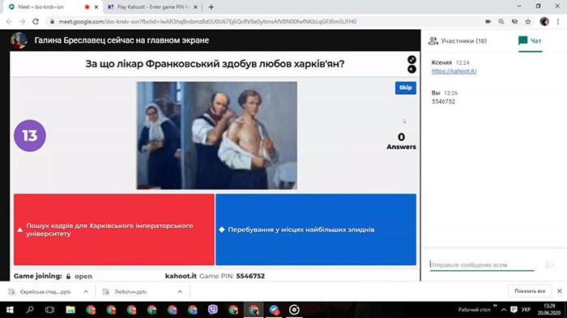Click the presenter avatar of Галина Бреславец

tap(19, 40)
